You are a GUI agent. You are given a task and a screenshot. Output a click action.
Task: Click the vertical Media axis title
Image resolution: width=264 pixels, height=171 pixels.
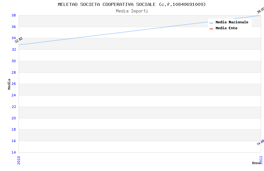click(x=9, y=84)
